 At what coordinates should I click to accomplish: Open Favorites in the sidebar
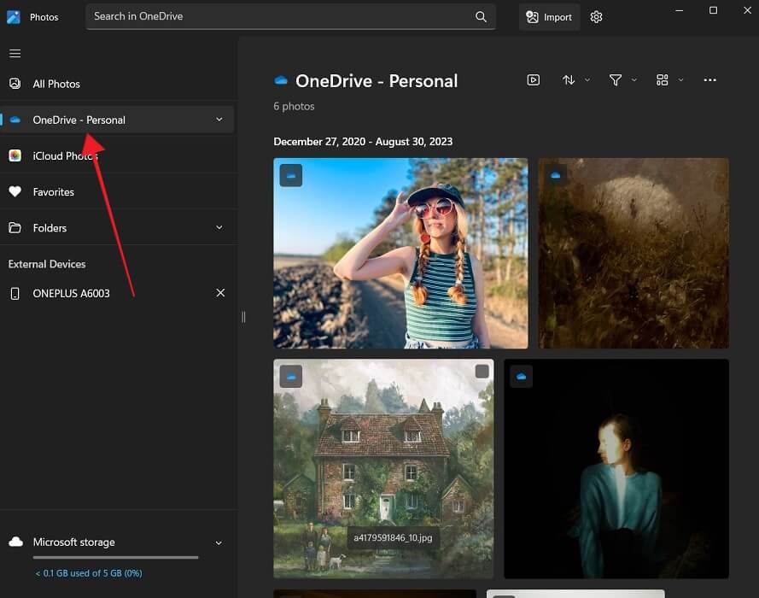[x=53, y=192]
